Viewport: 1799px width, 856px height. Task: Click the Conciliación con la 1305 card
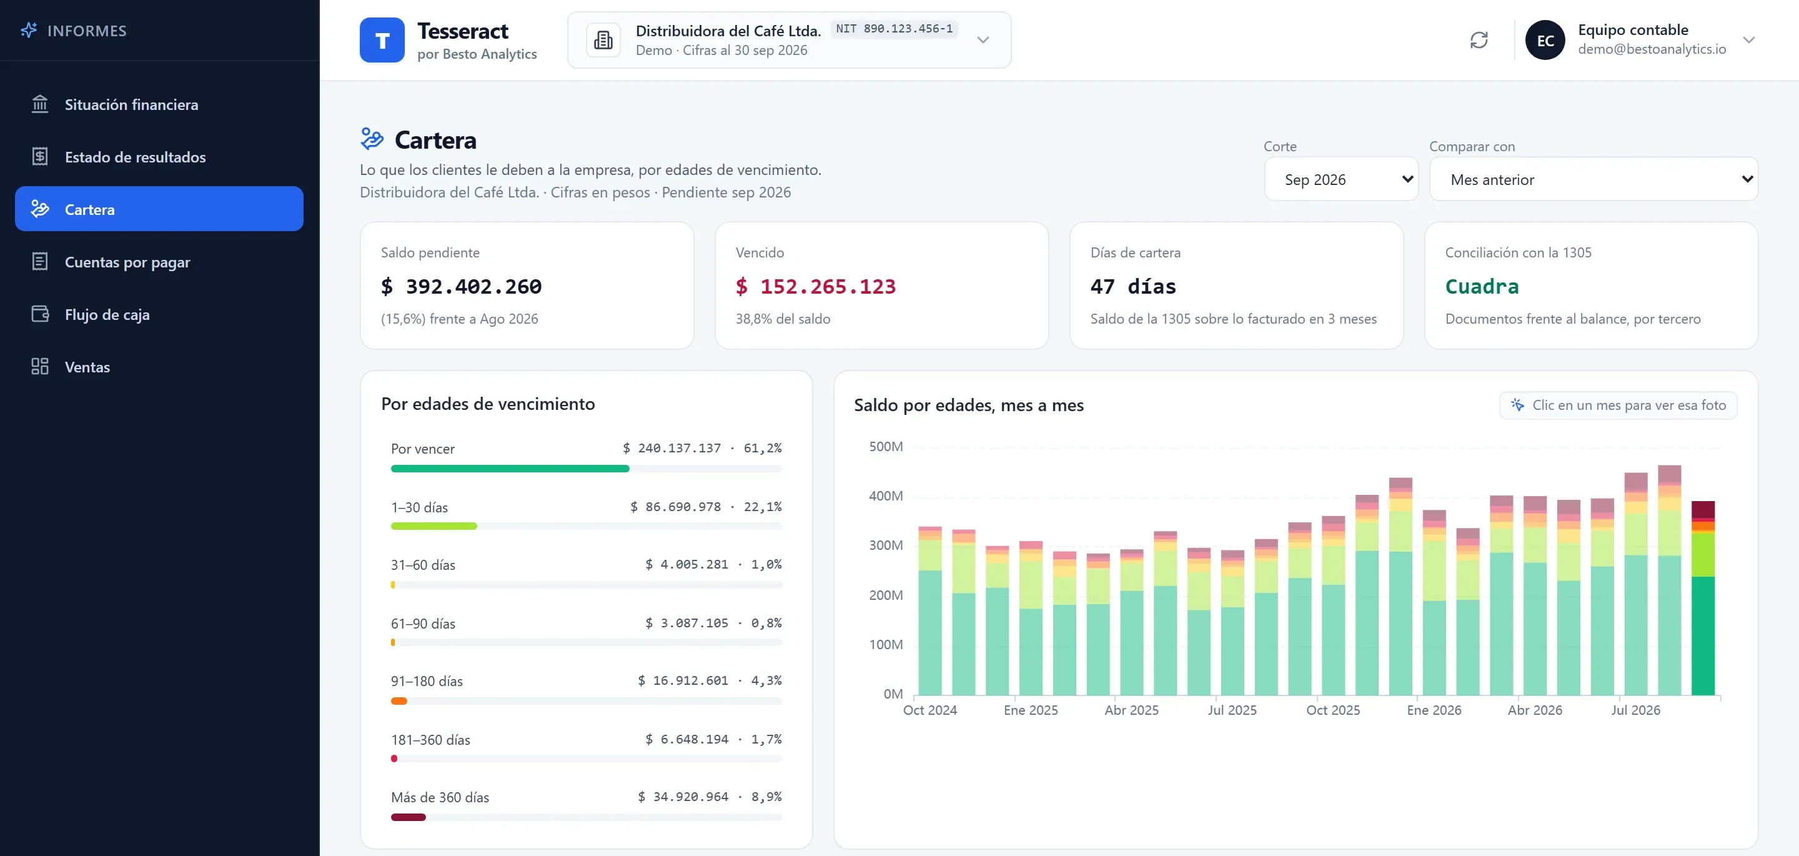click(1591, 285)
